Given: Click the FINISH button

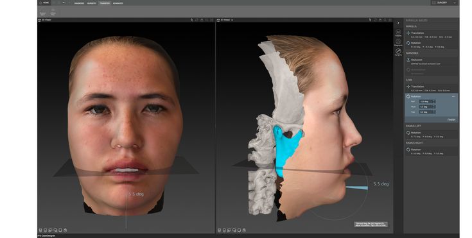Looking at the screenshot, I should click(451, 120).
